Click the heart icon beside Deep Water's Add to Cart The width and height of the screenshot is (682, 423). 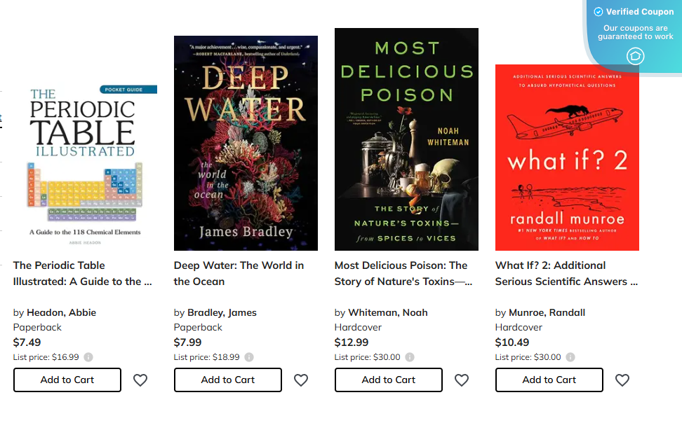pos(301,380)
